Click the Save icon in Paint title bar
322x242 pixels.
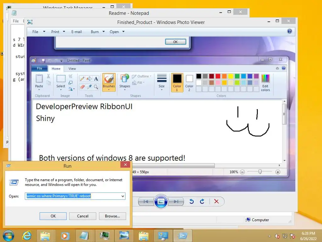[x=43, y=60]
